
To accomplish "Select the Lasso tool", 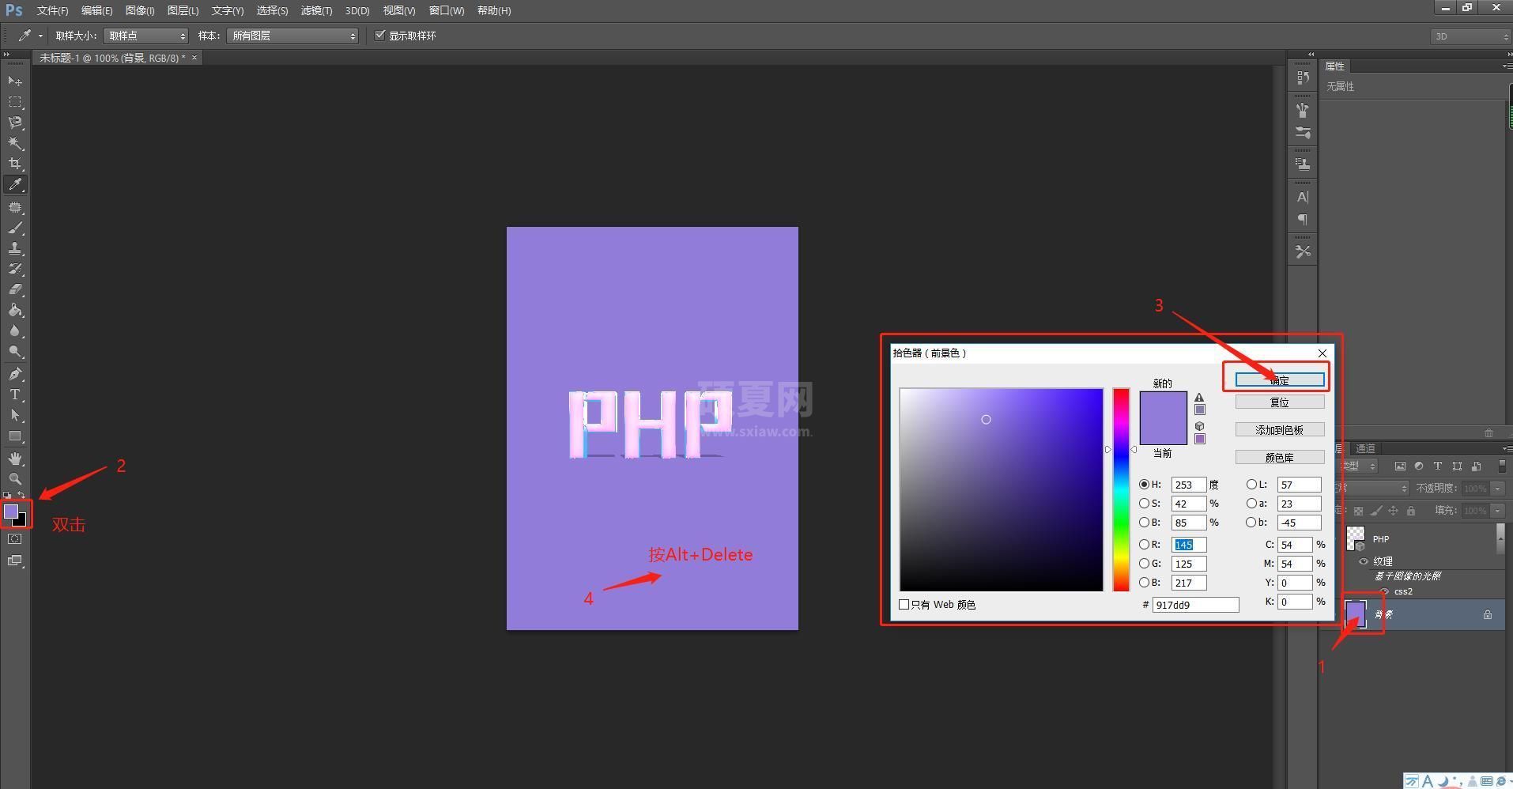I will [15, 123].
